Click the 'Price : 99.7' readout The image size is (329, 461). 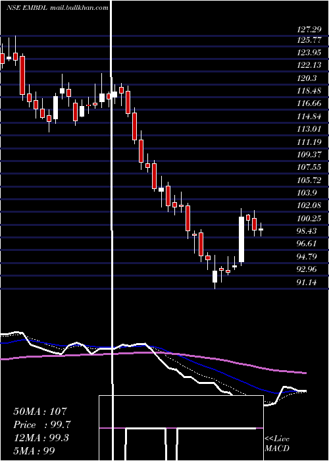tap(42, 425)
